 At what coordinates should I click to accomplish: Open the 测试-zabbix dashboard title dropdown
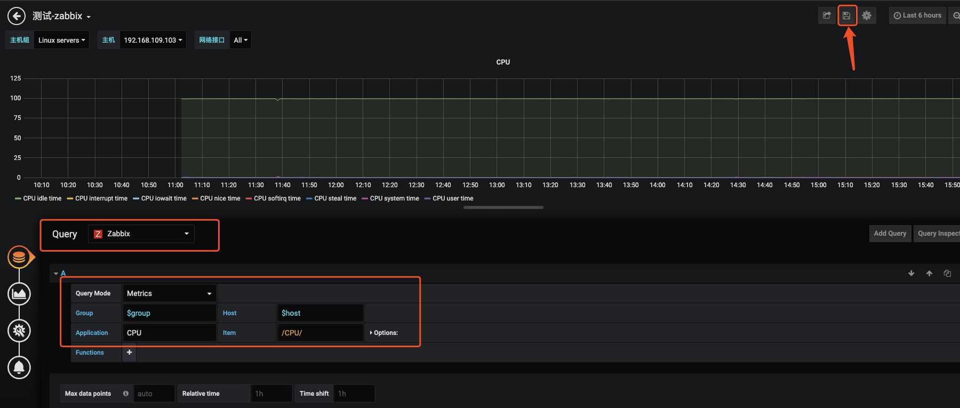point(61,16)
